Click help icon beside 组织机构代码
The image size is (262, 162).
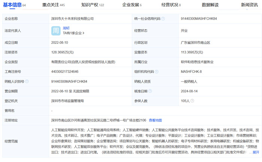(x=156, y=72)
